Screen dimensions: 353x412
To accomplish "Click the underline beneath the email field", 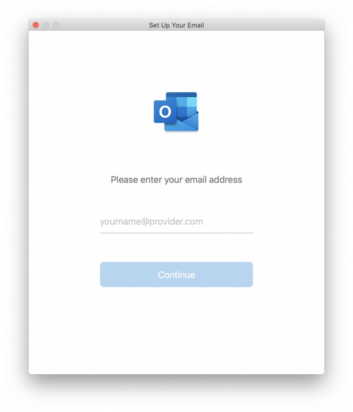I will click(176, 233).
